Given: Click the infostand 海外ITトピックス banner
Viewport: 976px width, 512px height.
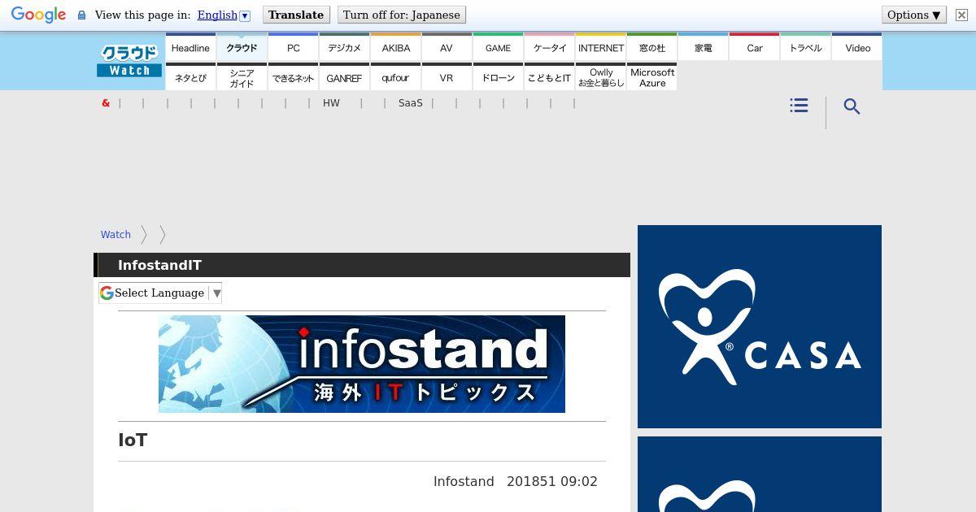Looking at the screenshot, I should pyautogui.click(x=362, y=364).
